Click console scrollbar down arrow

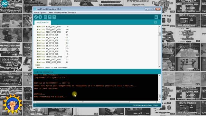tap(159, 99)
